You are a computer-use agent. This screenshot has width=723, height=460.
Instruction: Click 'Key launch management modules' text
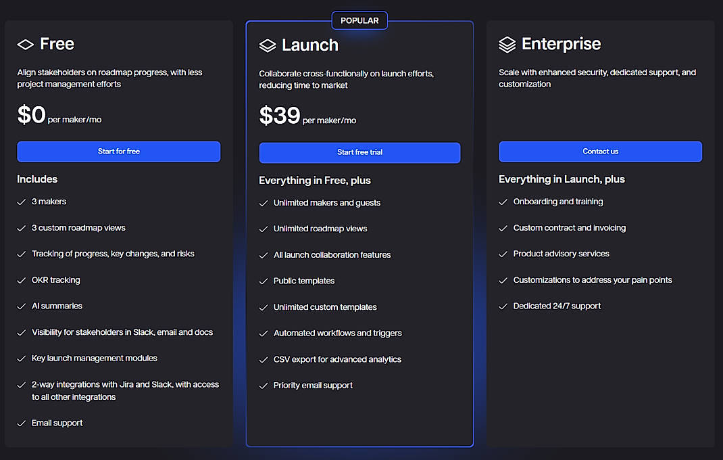[x=95, y=358]
